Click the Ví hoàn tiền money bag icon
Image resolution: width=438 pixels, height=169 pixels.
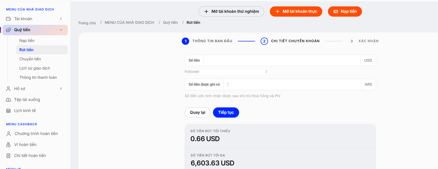8,145
